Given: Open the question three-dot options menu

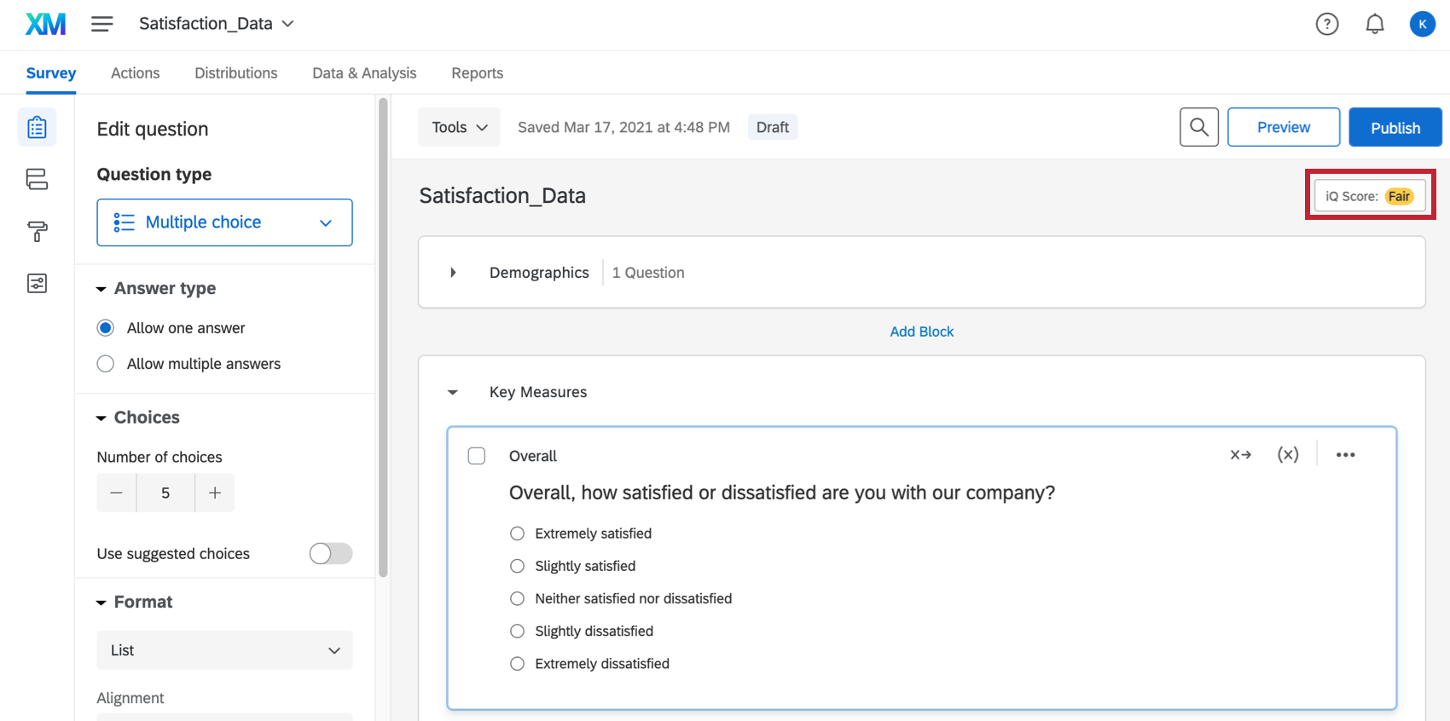Looking at the screenshot, I should pos(1345,455).
